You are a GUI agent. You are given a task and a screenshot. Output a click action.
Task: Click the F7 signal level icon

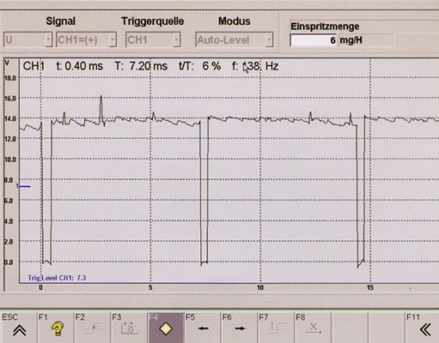click(x=277, y=328)
